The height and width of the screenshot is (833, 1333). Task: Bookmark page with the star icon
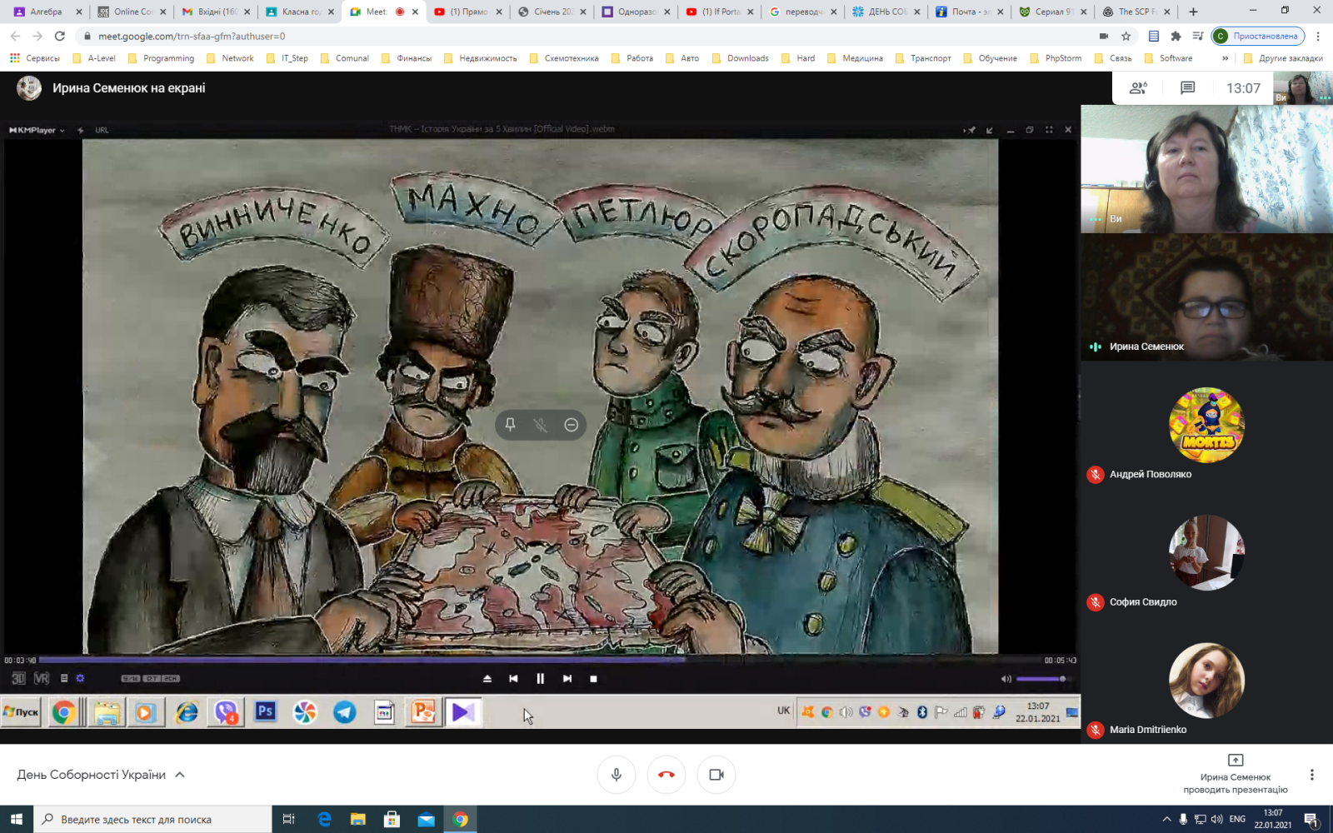tap(1126, 36)
